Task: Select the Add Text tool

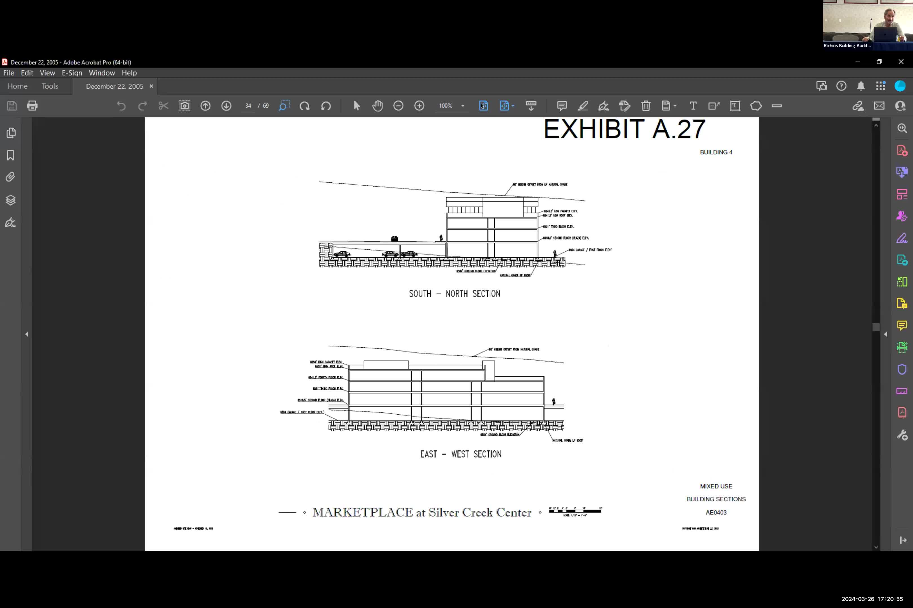Action: click(x=693, y=106)
